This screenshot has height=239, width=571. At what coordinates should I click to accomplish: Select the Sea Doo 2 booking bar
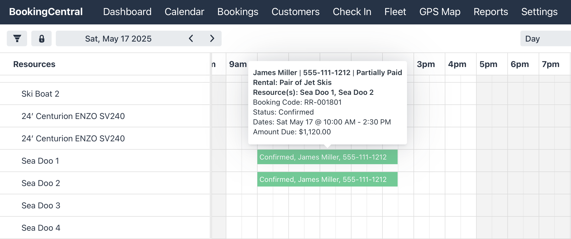(327, 179)
